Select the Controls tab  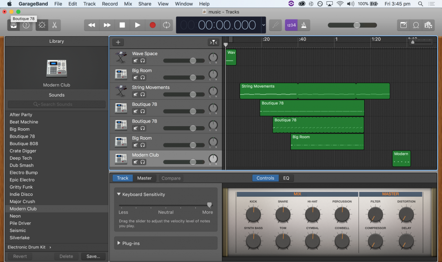tap(265, 178)
